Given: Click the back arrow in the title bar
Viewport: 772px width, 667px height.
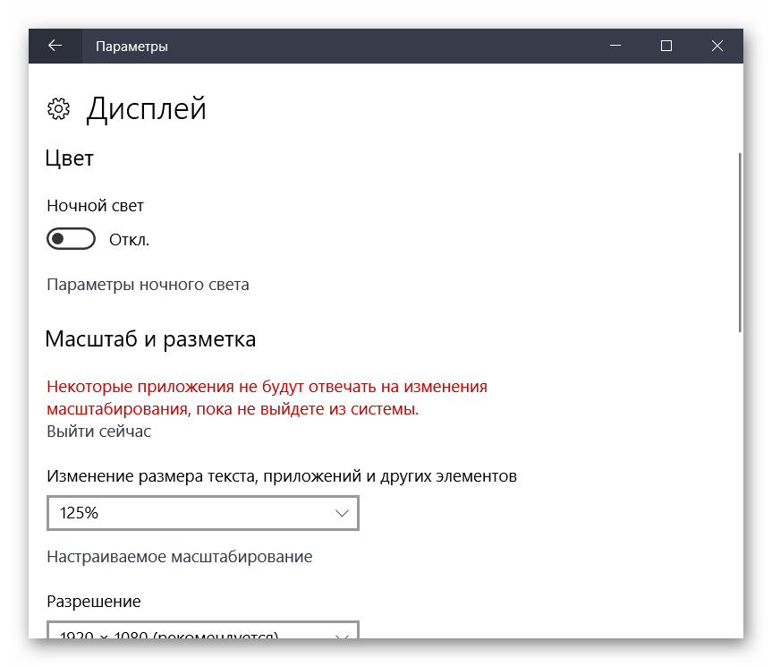Looking at the screenshot, I should coord(55,46).
